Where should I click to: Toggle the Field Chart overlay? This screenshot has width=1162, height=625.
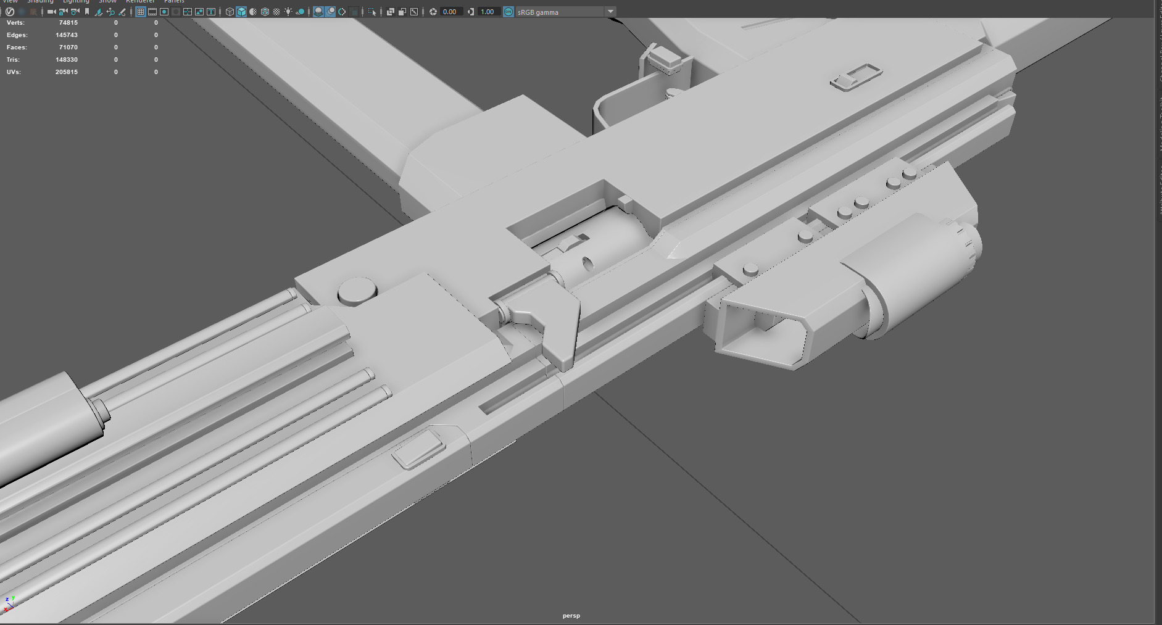(188, 12)
